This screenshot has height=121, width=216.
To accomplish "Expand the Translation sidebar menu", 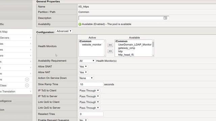I will coord(16,91).
